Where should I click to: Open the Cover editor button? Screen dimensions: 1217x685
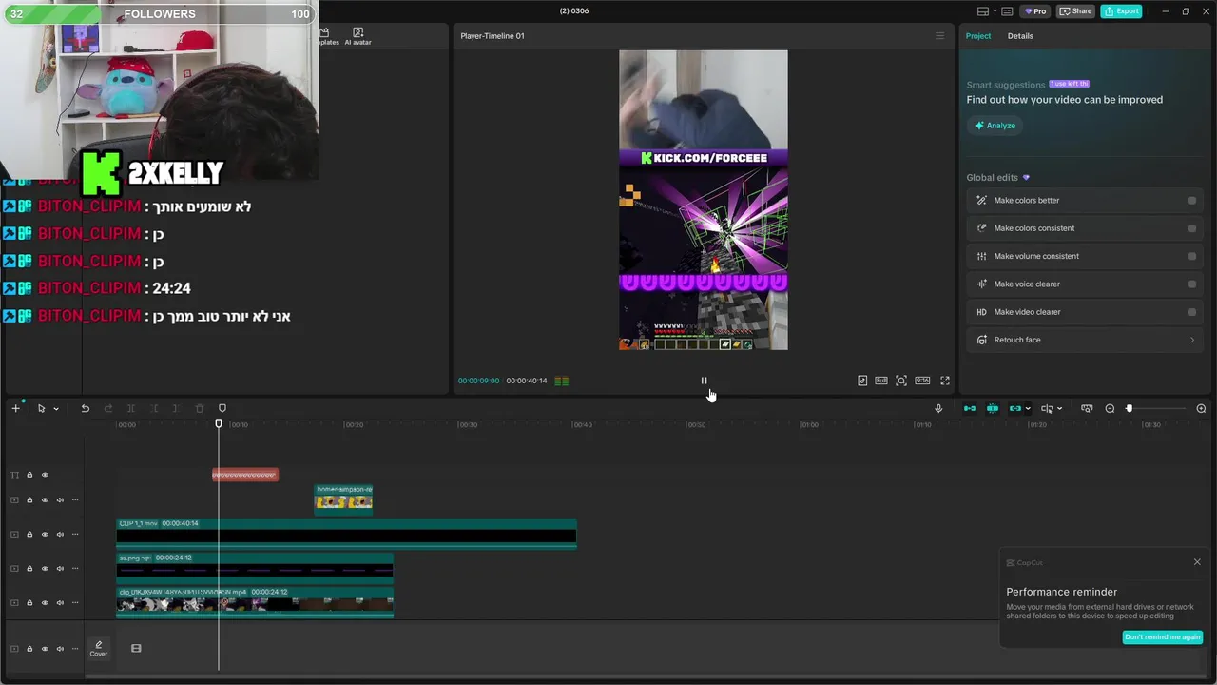pyautogui.click(x=99, y=649)
